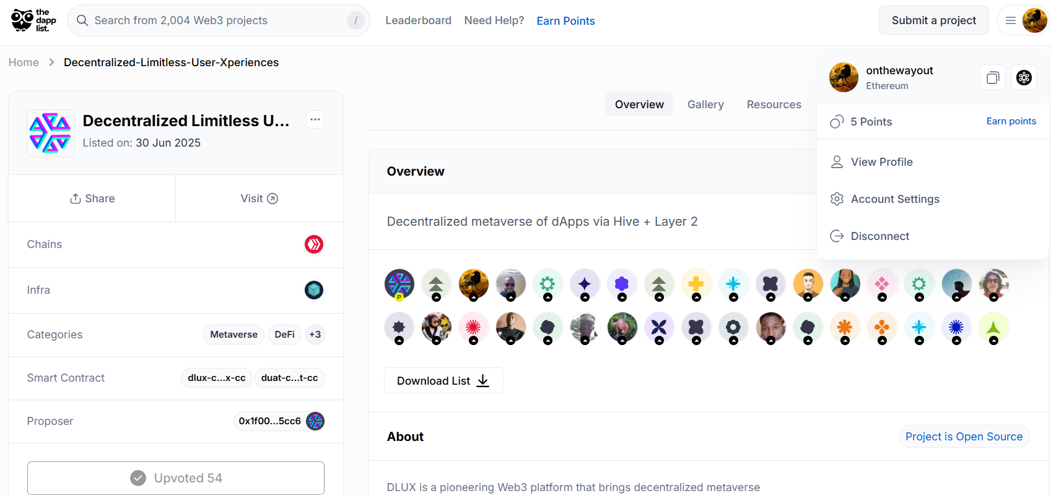
Task: Switch to the Gallery tab
Action: (705, 105)
